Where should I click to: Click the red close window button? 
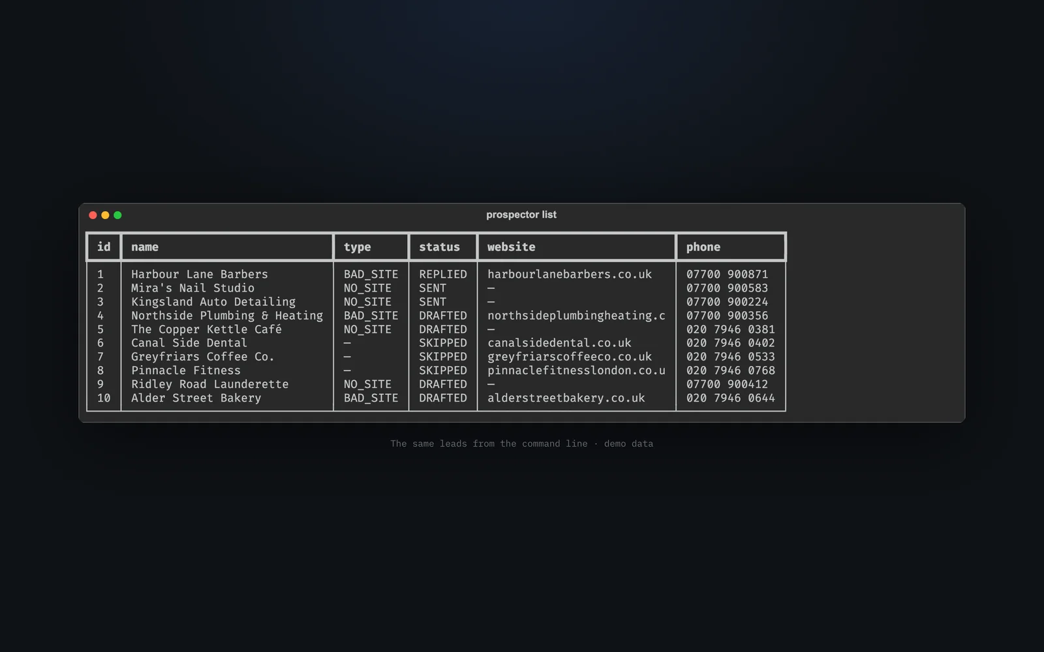tap(93, 215)
